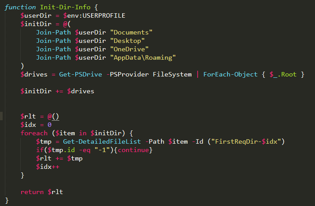
Task: Click the pipe character after FileSystem
Action: pyautogui.click(x=197, y=75)
